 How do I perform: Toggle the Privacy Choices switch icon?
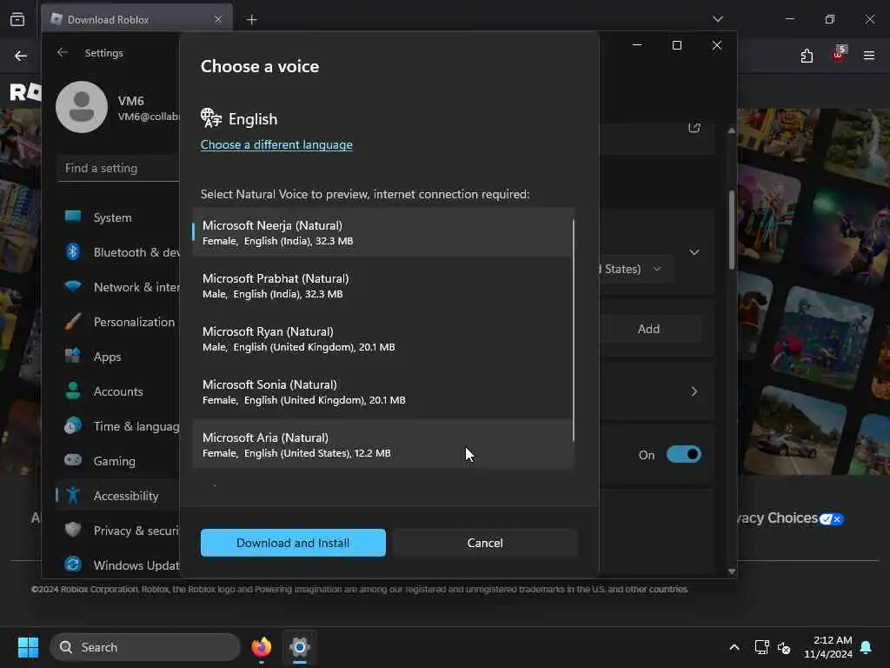click(832, 518)
